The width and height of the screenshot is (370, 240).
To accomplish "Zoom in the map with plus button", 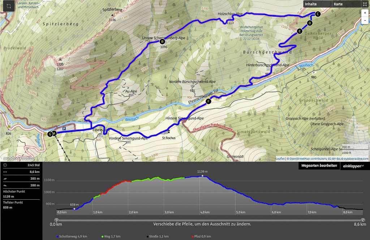I will click(x=365, y=13).
